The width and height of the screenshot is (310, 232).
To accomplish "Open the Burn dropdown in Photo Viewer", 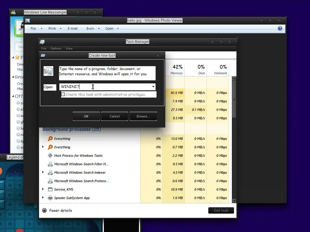I will 99,29.
